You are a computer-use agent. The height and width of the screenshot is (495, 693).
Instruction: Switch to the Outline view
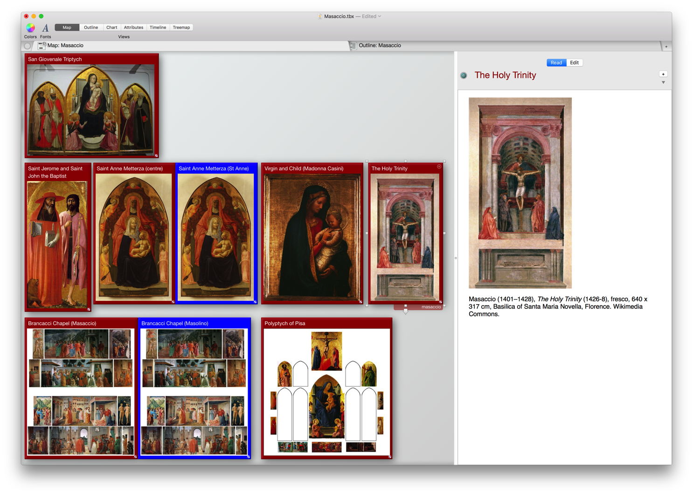click(x=91, y=28)
